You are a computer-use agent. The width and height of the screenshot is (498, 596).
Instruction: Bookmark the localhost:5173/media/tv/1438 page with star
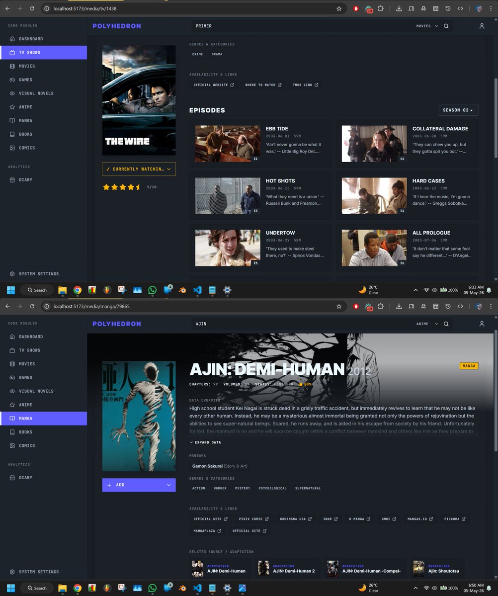pyautogui.click(x=339, y=8)
